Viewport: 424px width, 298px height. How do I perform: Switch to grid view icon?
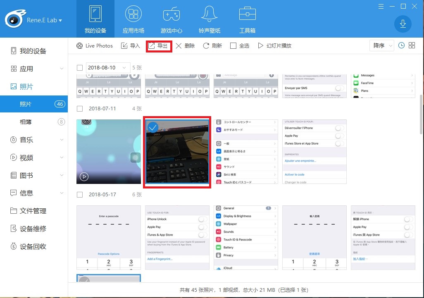tap(412, 45)
